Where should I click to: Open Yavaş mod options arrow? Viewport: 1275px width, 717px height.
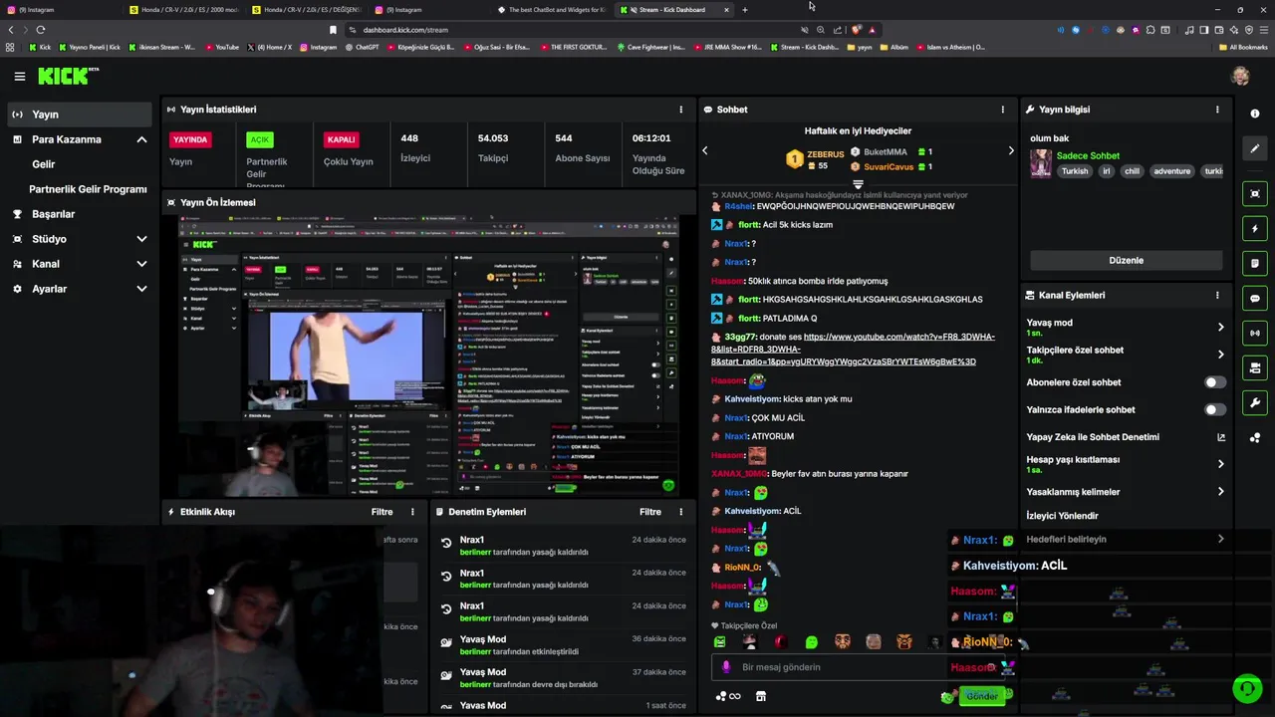coord(1221,327)
